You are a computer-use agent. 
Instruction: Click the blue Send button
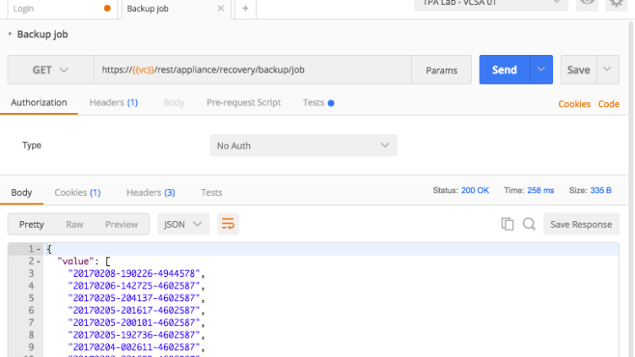pos(504,70)
